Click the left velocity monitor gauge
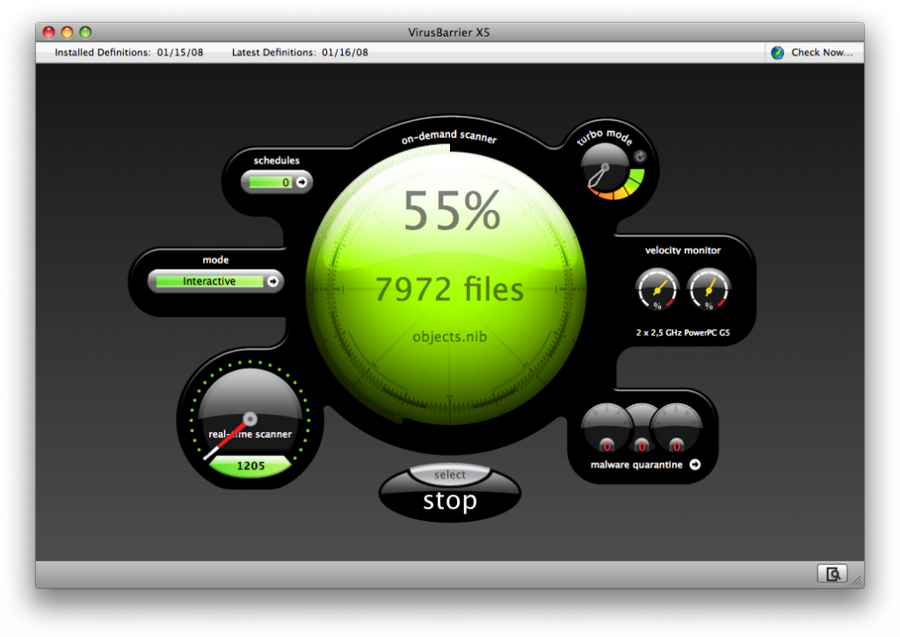 pyautogui.click(x=656, y=290)
